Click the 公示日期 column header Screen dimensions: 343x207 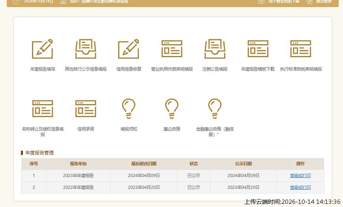243,164
